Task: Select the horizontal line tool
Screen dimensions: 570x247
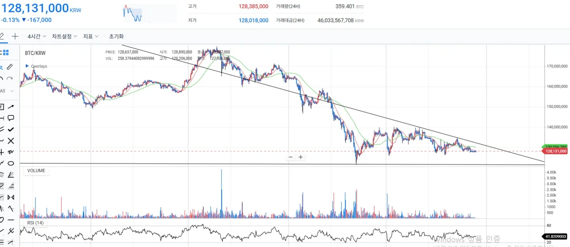Action: tap(10, 220)
